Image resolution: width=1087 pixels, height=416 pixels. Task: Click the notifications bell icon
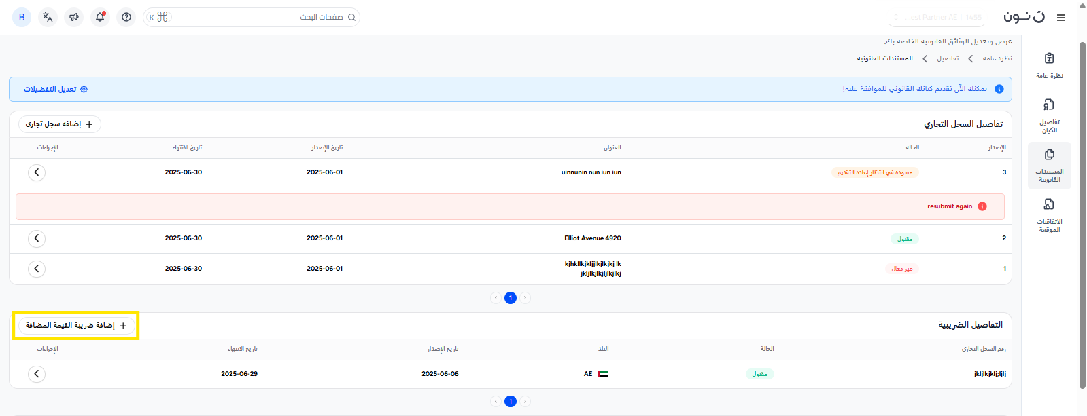(x=100, y=18)
